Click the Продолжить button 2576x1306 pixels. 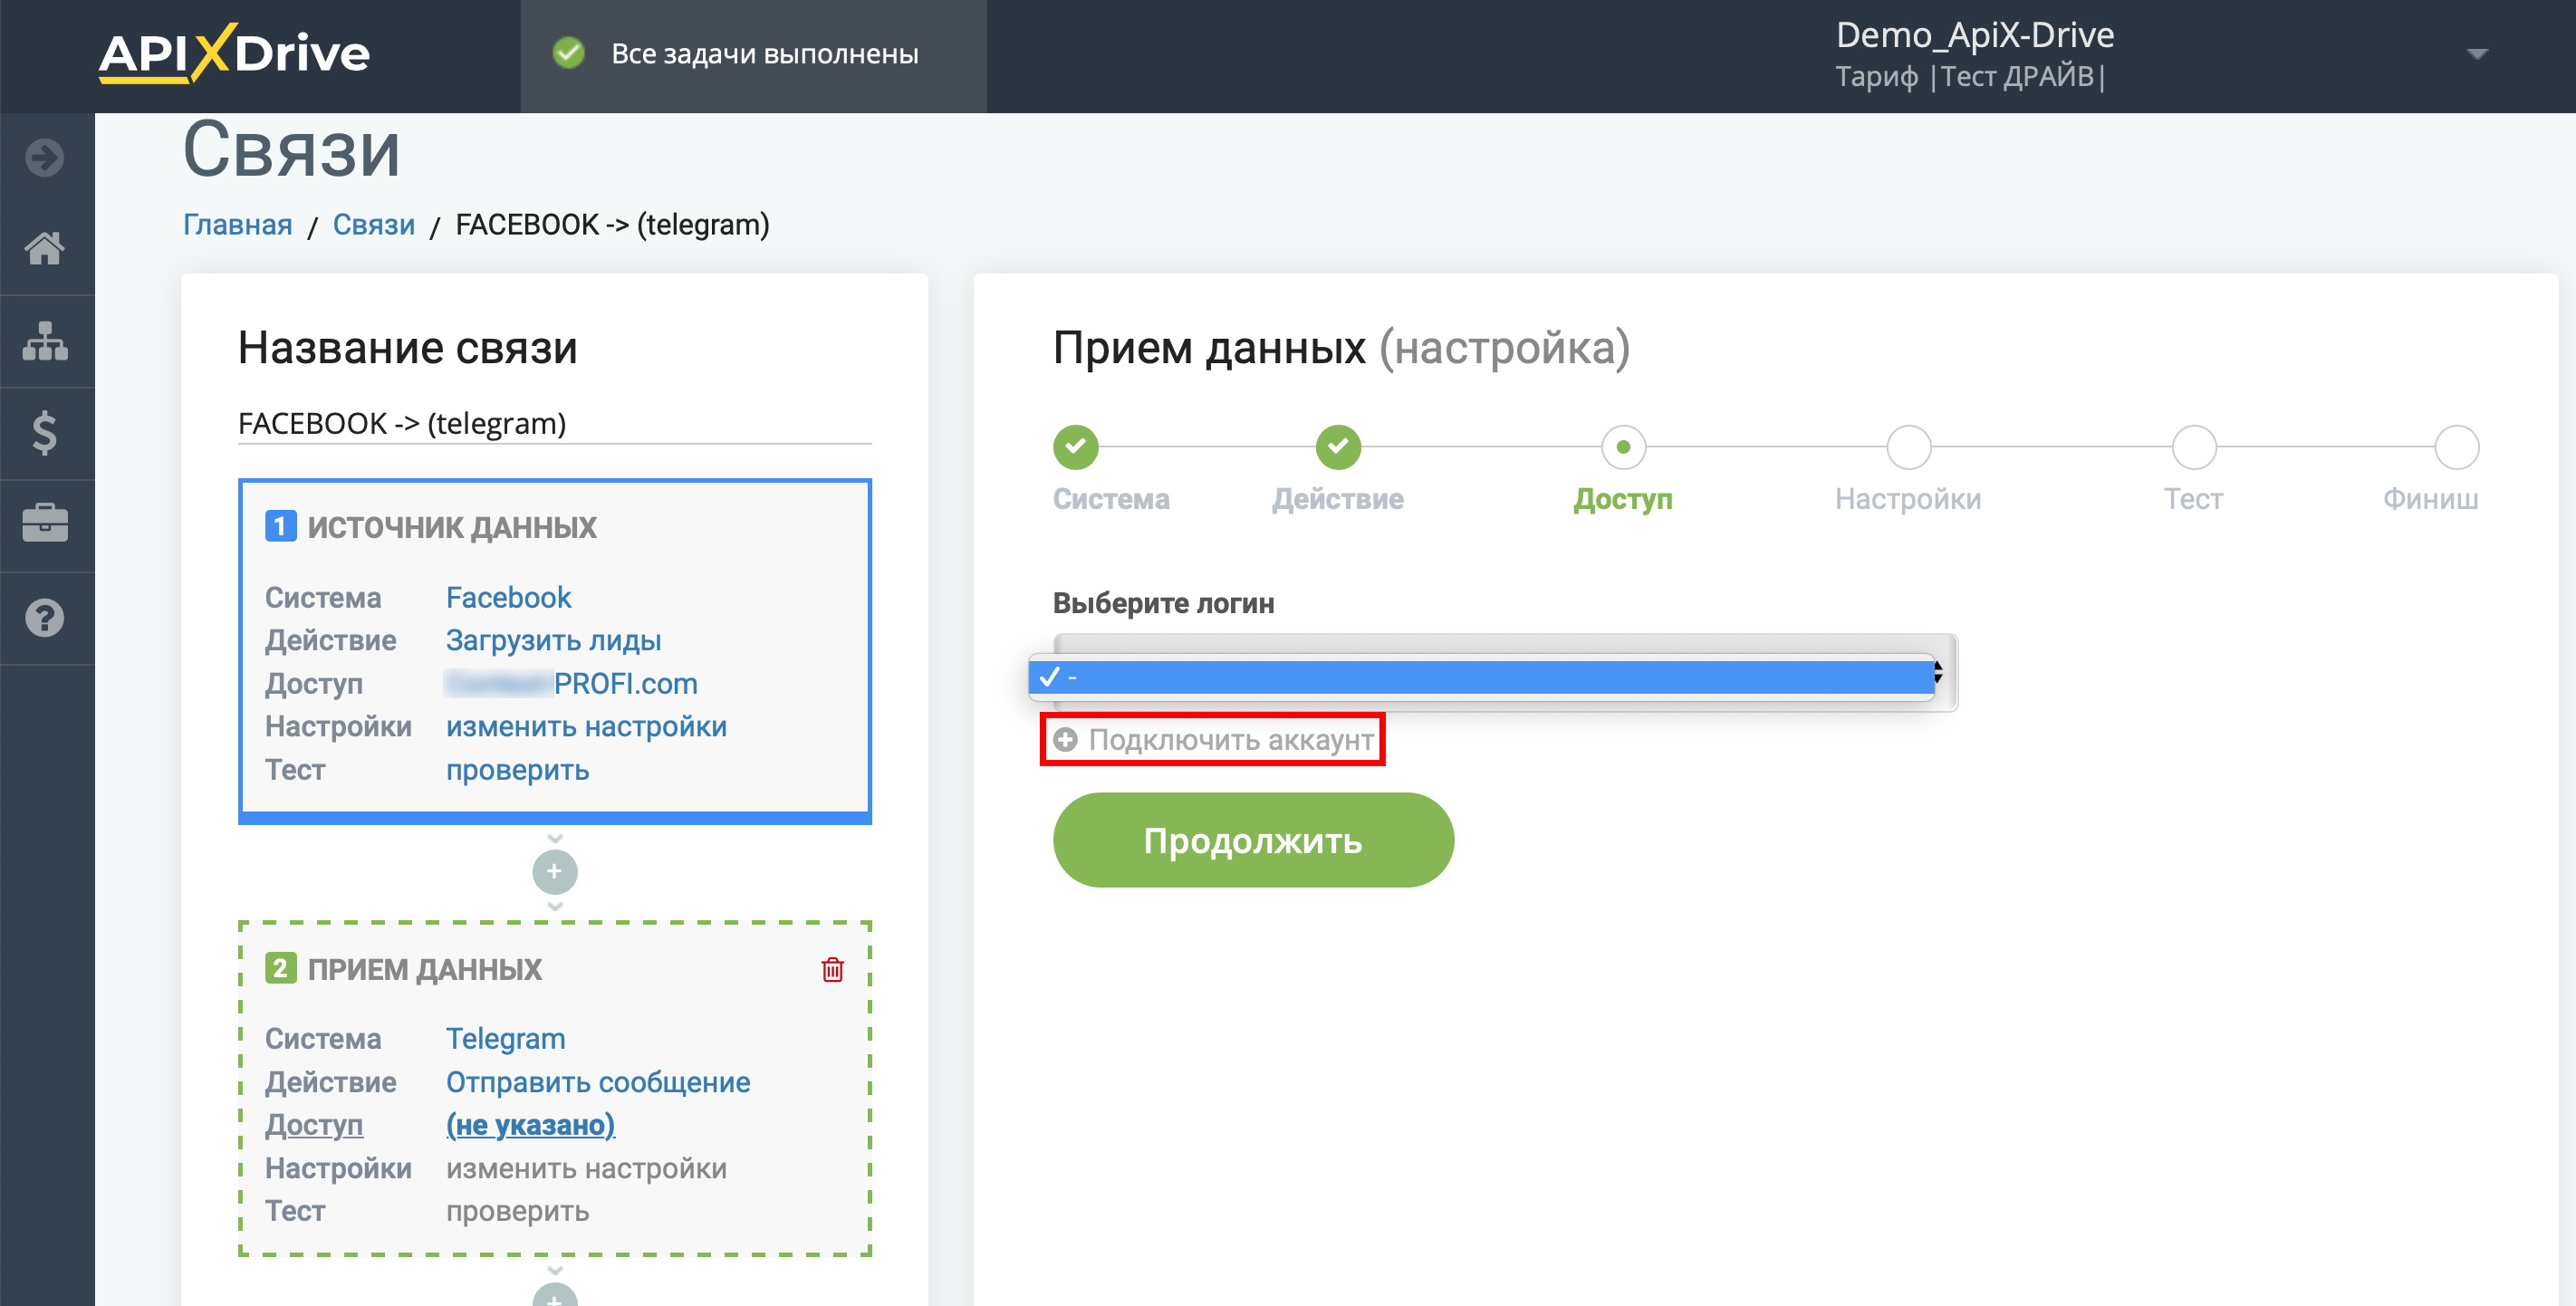[1253, 840]
